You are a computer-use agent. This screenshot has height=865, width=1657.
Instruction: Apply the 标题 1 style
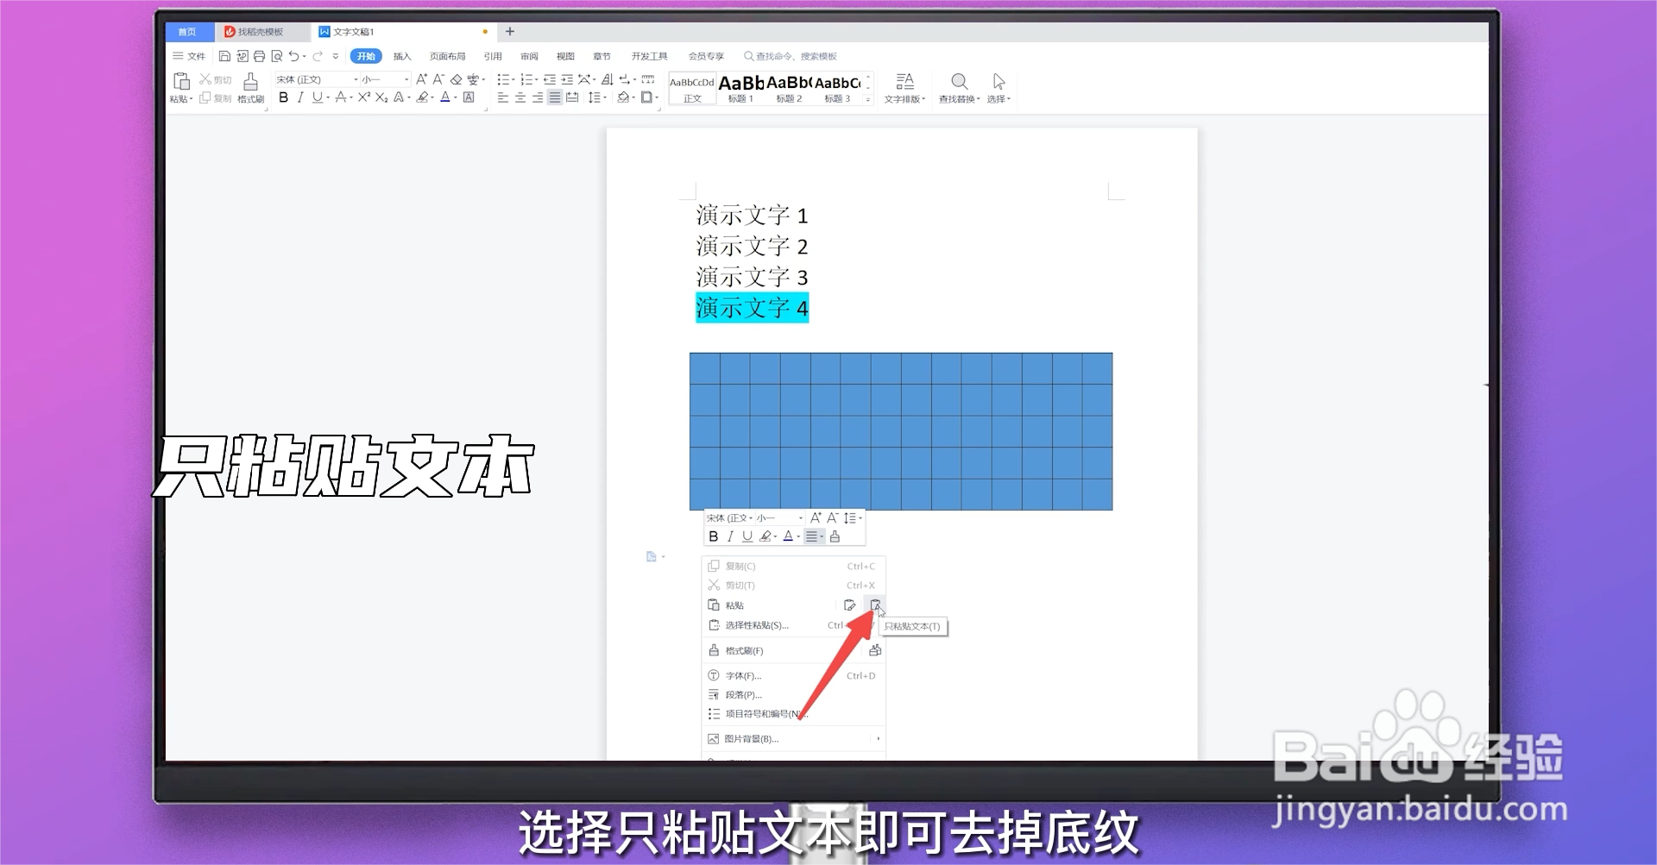[739, 88]
